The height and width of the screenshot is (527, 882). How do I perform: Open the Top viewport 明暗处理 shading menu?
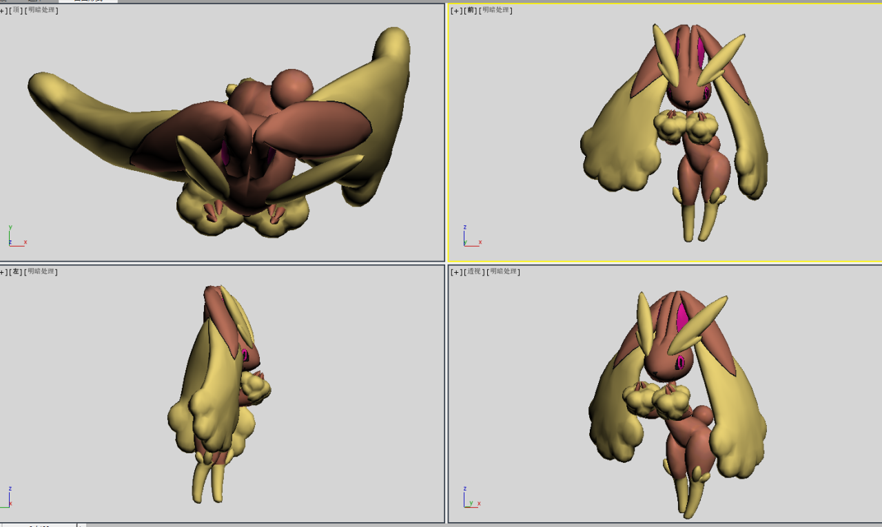point(41,10)
